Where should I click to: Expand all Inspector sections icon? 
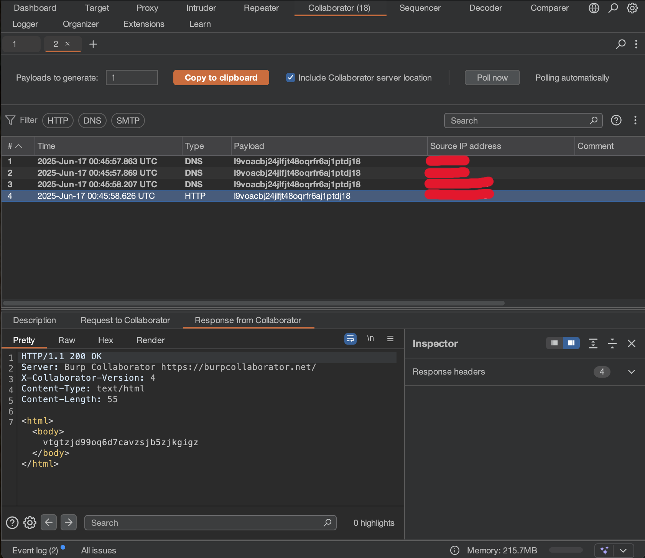click(x=593, y=343)
